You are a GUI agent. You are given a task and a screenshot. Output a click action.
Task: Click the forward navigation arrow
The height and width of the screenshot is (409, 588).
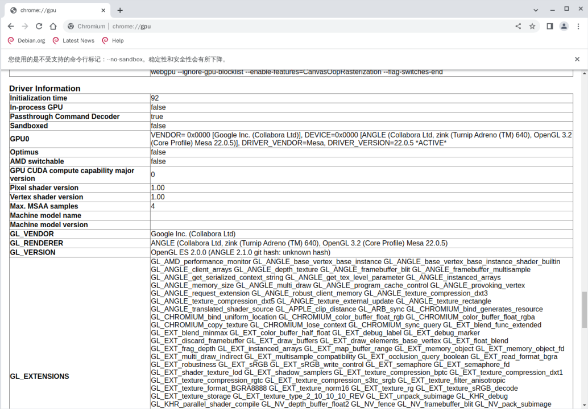tap(25, 26)
